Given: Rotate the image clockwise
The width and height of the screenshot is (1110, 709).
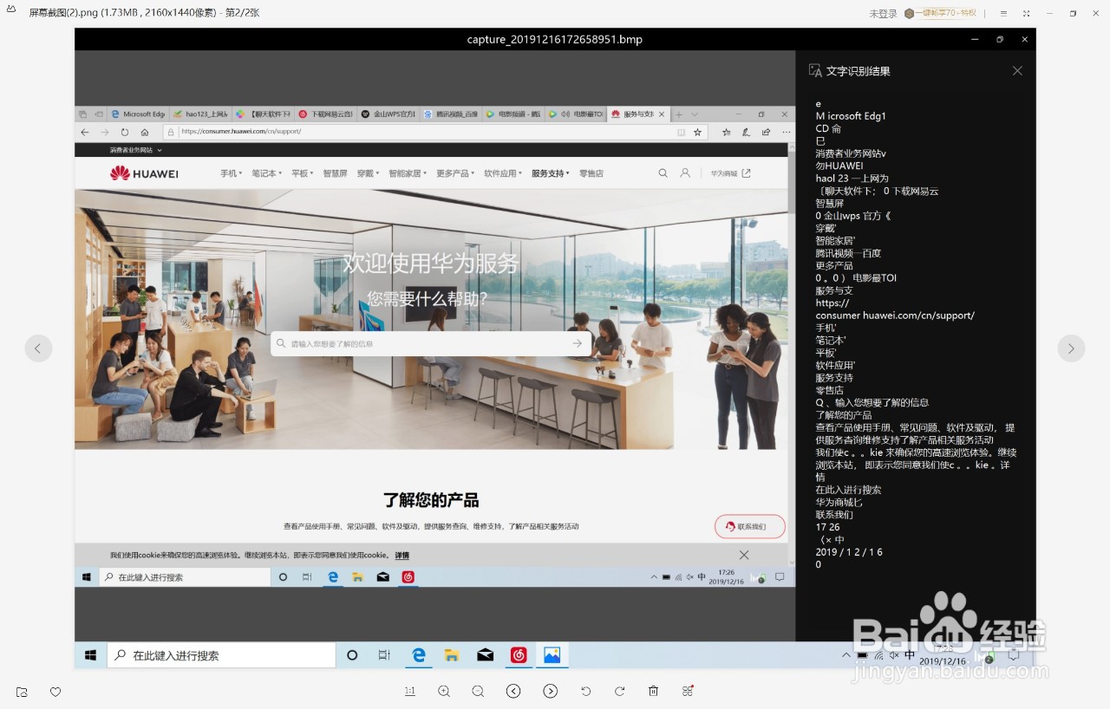Looking at the screenshot, I should click(619, 691).
